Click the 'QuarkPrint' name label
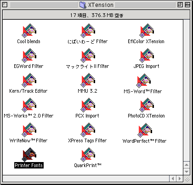The height and width of the screenshot is (185, 193). 88,165
